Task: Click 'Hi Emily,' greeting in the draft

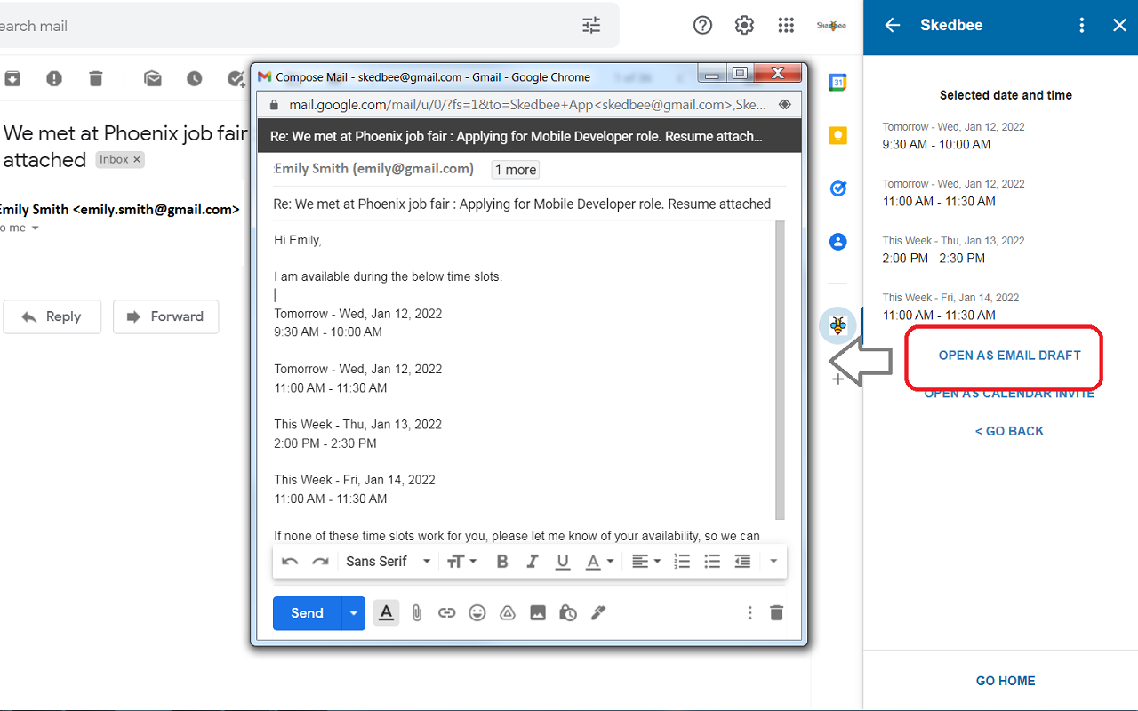Action: point(298,240)
